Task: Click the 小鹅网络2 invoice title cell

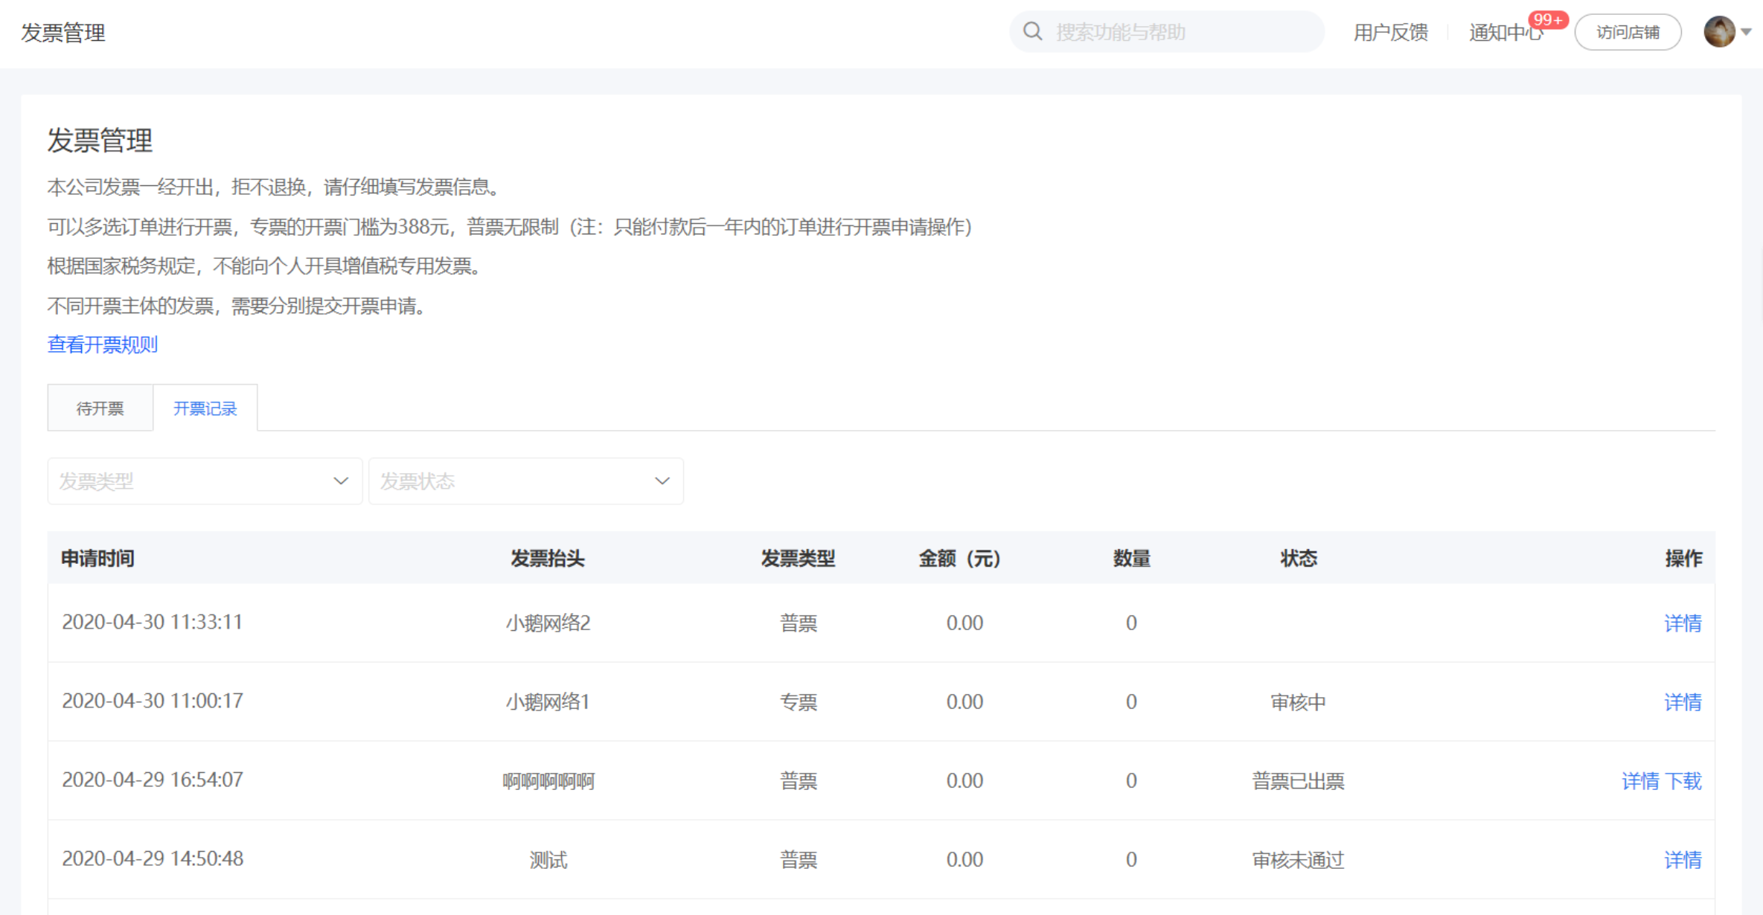Action: point(548,623)
